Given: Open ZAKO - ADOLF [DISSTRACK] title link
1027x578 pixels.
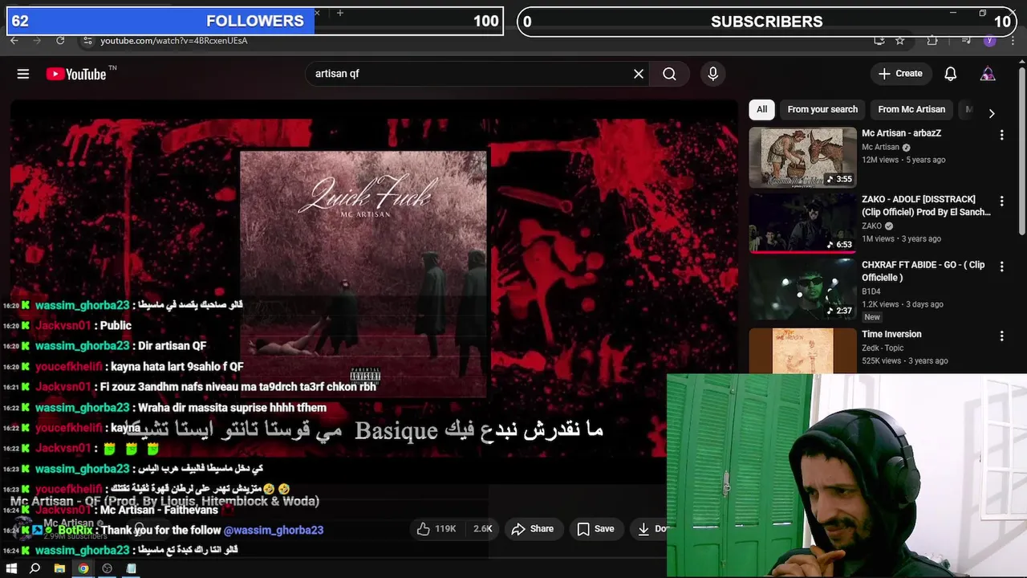Looking at the screenshot, I should pos(926,206).
